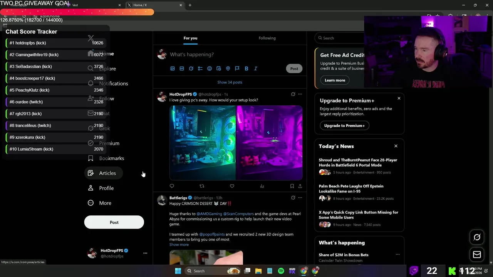Click Windows taskbar Search box

212,271
